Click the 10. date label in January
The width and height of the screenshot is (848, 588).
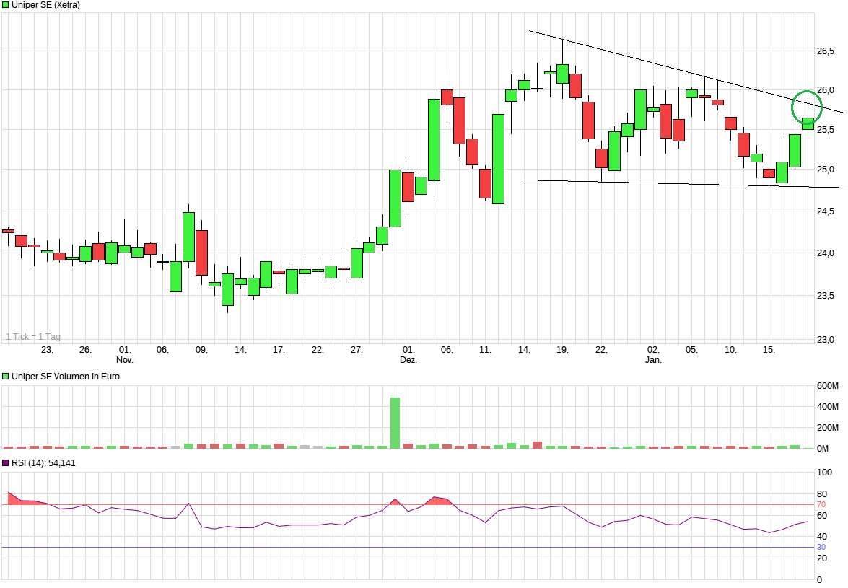pyautogui.click(x=730, y=350)
